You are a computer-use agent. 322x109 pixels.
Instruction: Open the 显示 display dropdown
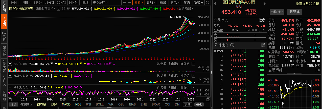point(175,3)
